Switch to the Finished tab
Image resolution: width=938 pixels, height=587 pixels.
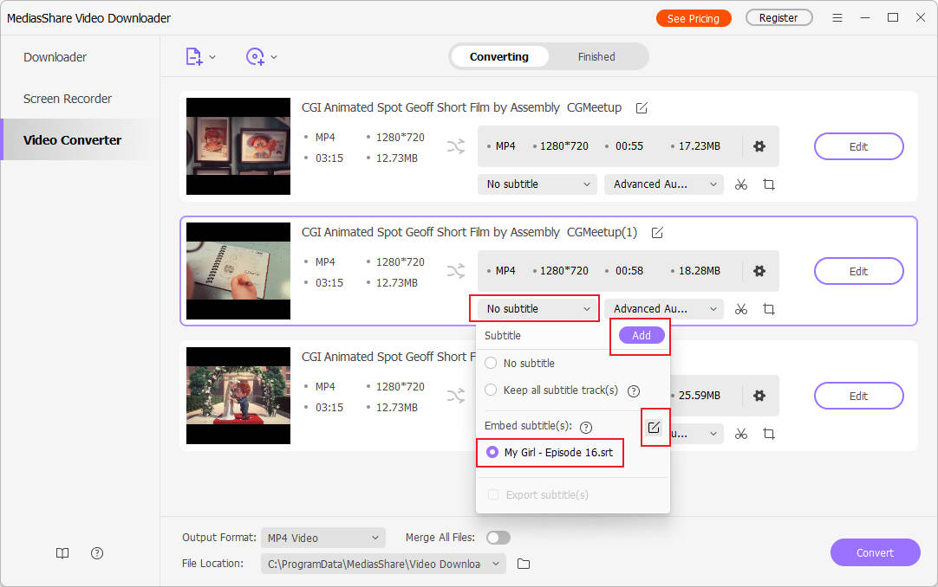point(596,57)
